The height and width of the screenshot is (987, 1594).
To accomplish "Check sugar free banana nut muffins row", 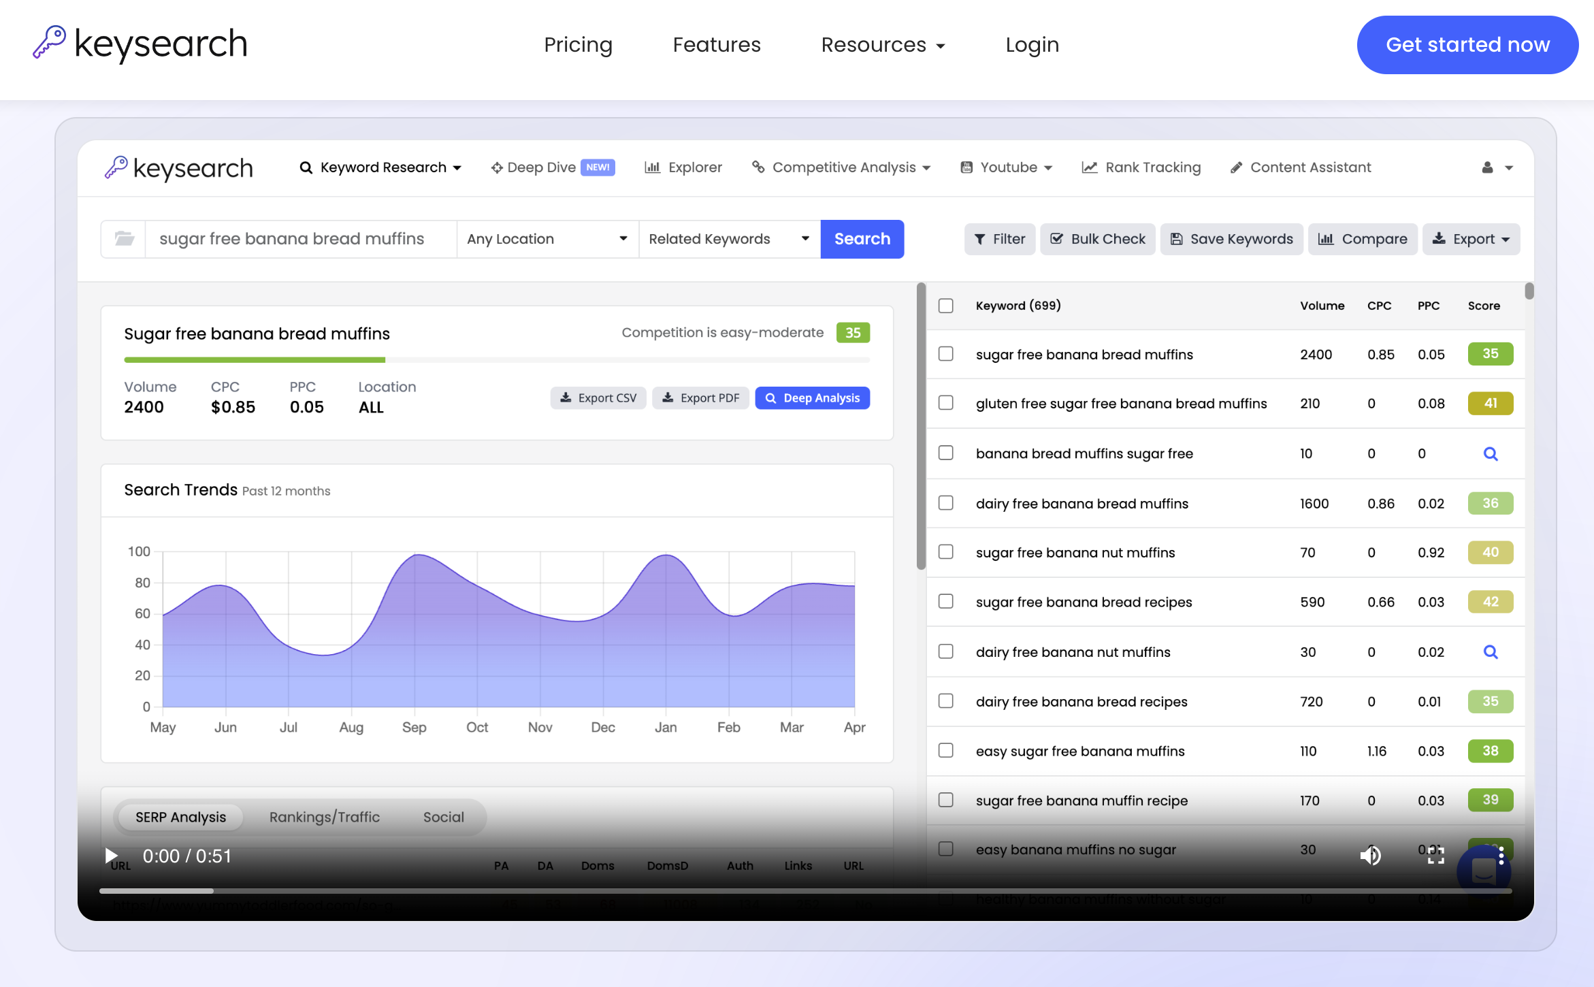I will [945, 552].
